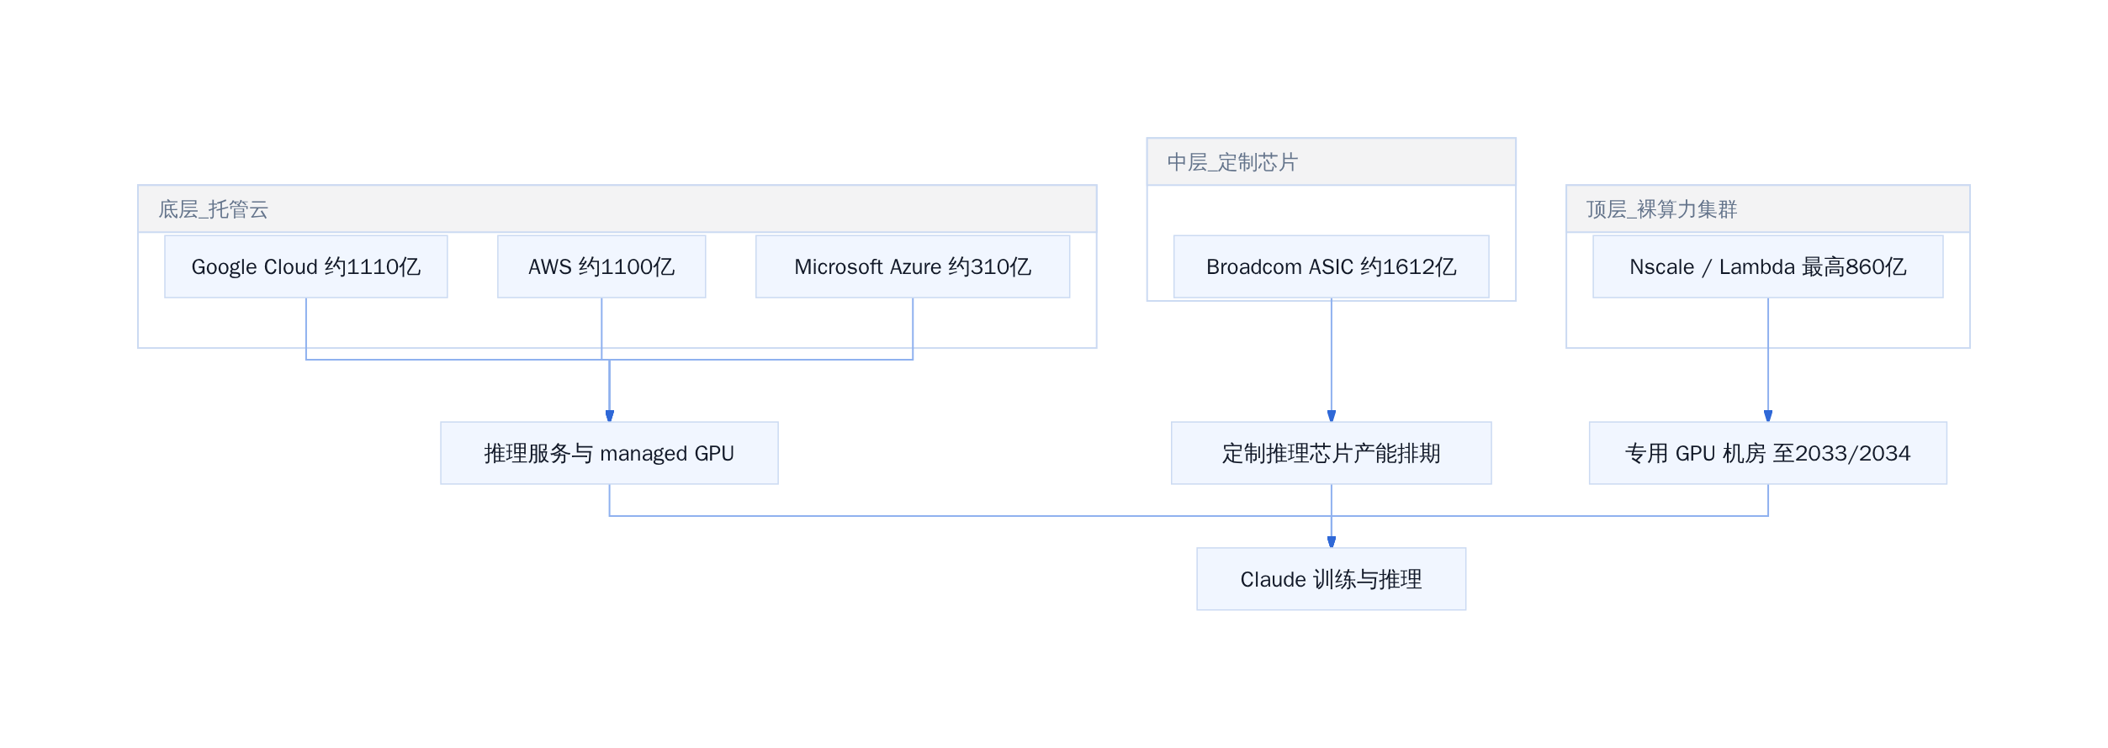Select the AWS 约1100亿 node
This screenshot has width=2108, height=748.
click(601, 266)
